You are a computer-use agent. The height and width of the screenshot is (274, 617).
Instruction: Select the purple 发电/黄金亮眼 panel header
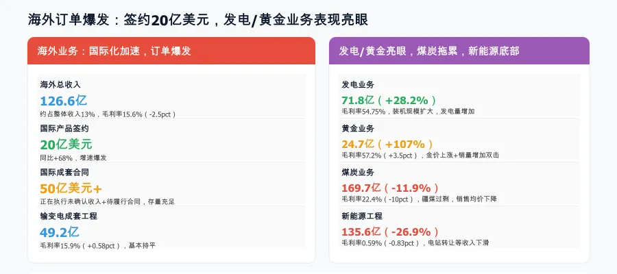coord(459,51)
